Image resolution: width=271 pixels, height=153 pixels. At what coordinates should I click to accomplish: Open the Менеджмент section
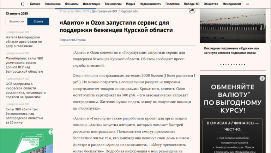coord(232,4)
